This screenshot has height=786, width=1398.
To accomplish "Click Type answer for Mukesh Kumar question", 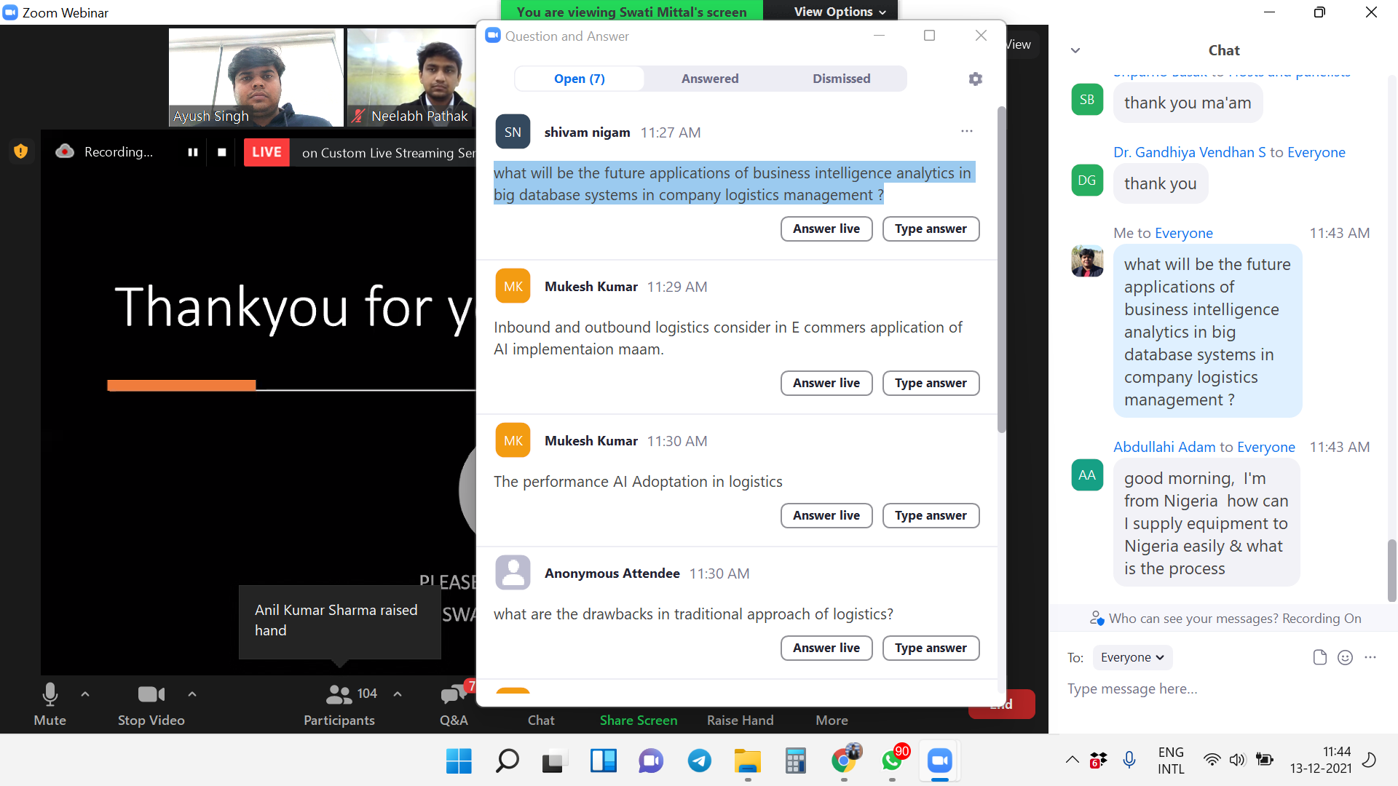I will point(928,382).
